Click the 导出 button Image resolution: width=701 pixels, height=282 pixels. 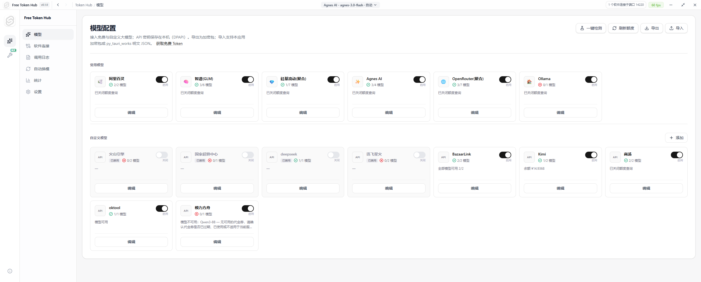(x=652, y=28)
